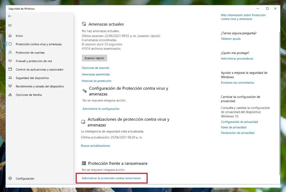Start a scan with Examen rápido
Viewport: 286px width, 192px height.
point(94,58)
